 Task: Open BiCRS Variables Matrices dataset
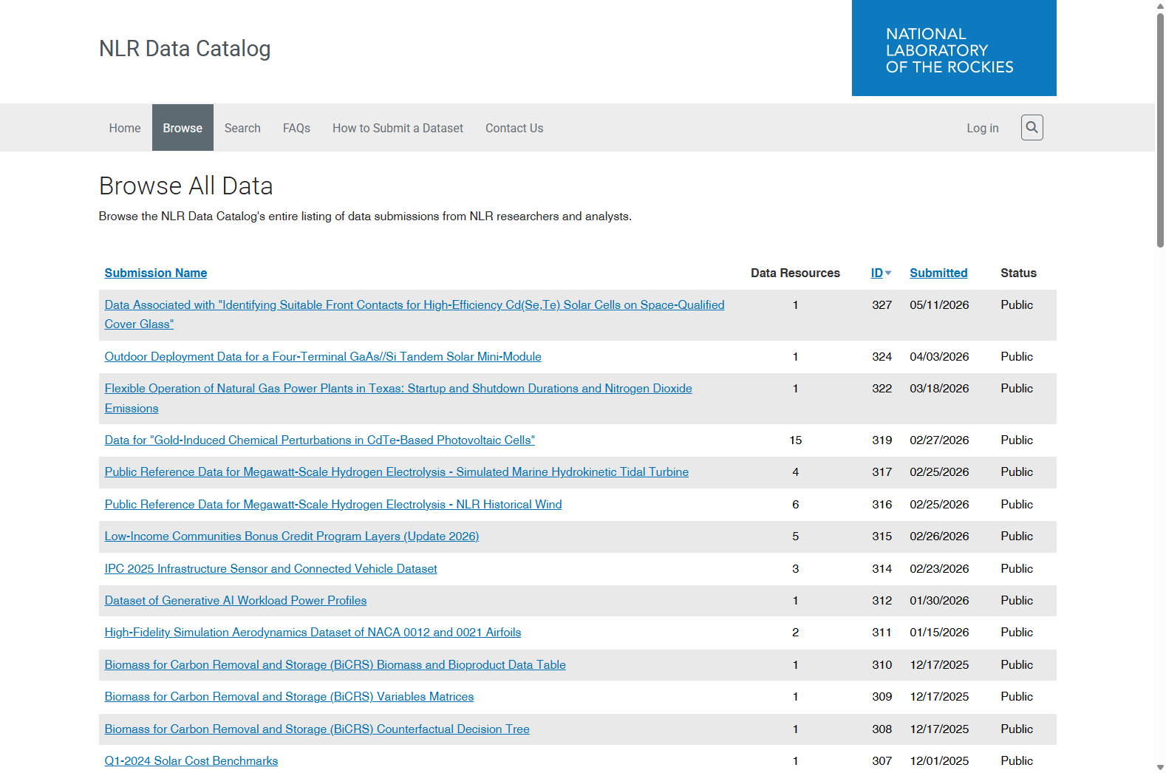coord(289,696)
